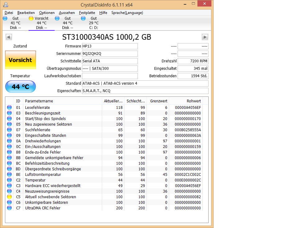Click status icon for Luftstromtemperatur row
Screen dimensions: 298x228
(9, 174)
